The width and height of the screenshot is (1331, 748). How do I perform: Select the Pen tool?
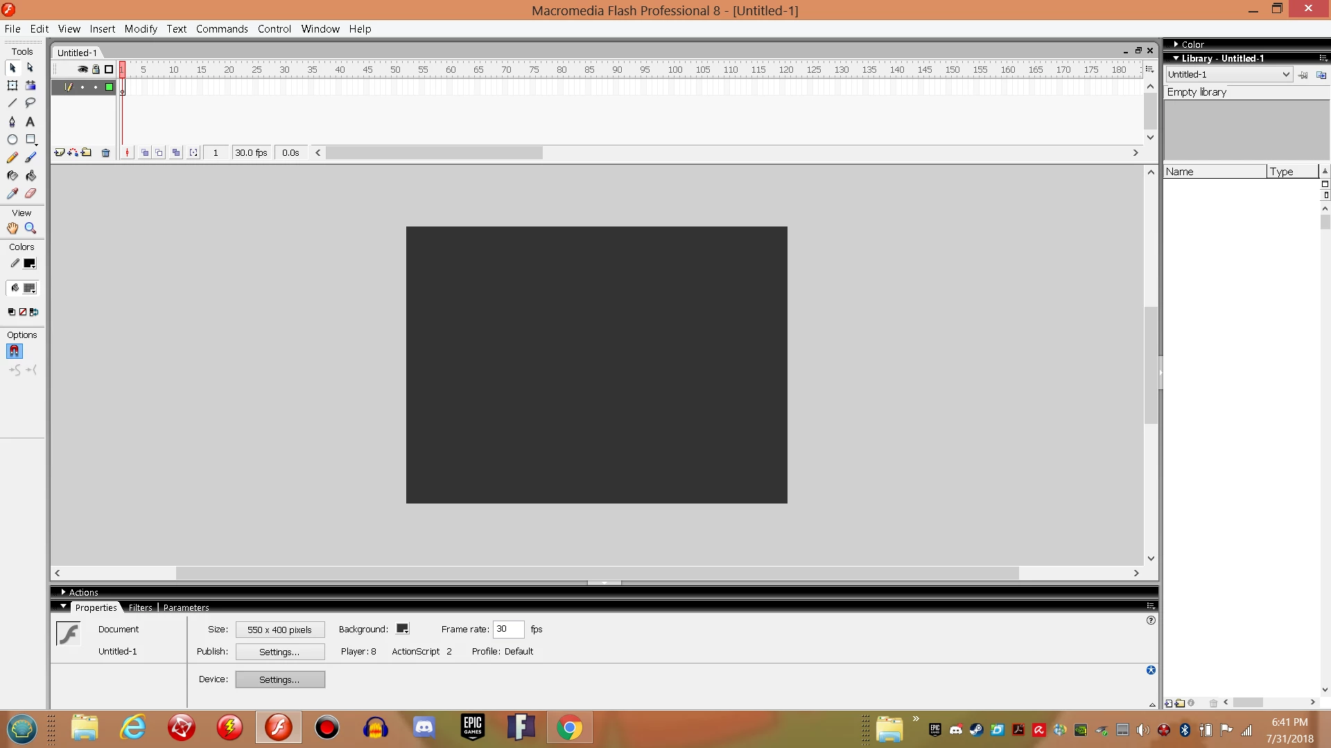click(x=12, y=122)
